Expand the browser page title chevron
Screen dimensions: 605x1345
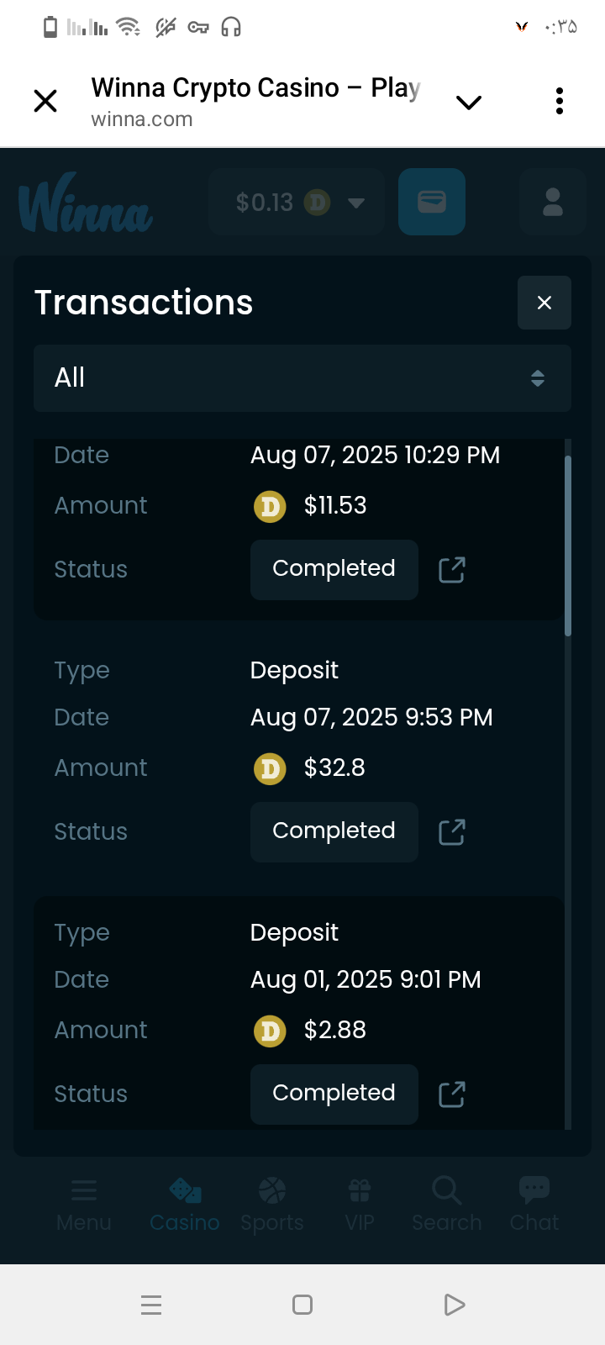click(468, 103)
